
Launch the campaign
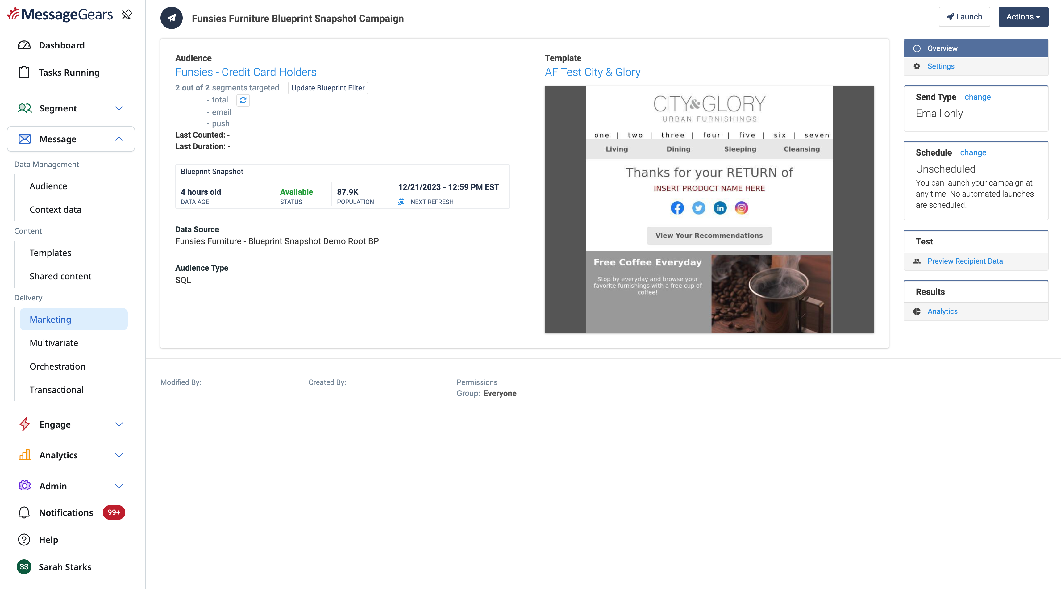[x=965, y=17]
